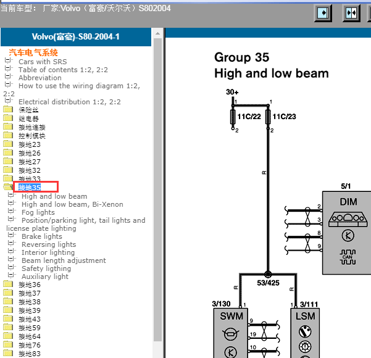Click the 'Group 35' diagram title
This screenshot has width=371, height=358.
241,57
